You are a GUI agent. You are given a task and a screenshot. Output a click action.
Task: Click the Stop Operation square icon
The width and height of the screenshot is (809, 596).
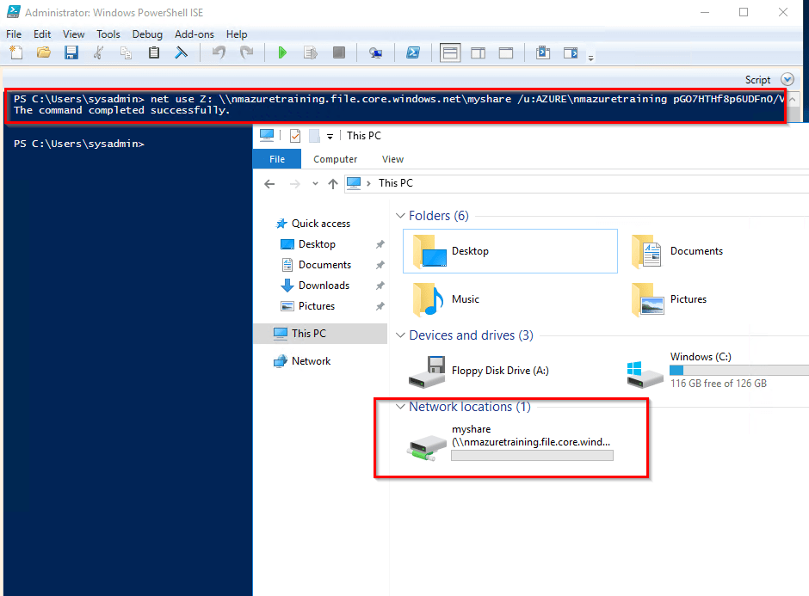[339, 53]
